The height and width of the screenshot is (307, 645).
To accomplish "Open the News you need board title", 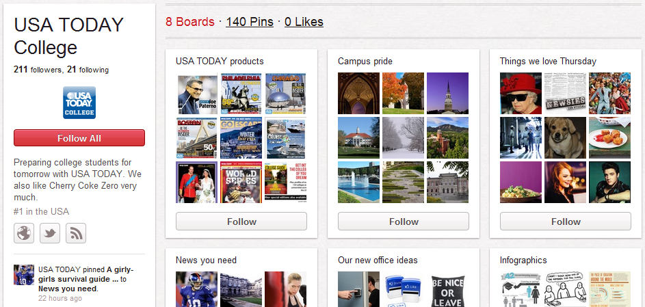I will (x=206, y=260).
